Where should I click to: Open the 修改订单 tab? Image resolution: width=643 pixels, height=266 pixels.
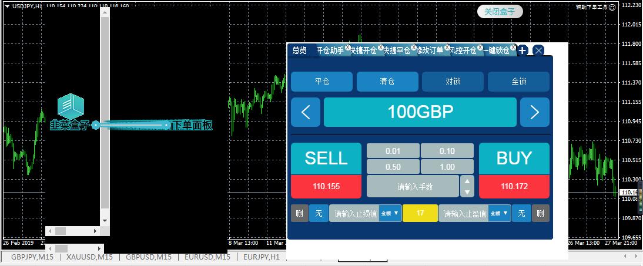(x=430, y=51)
